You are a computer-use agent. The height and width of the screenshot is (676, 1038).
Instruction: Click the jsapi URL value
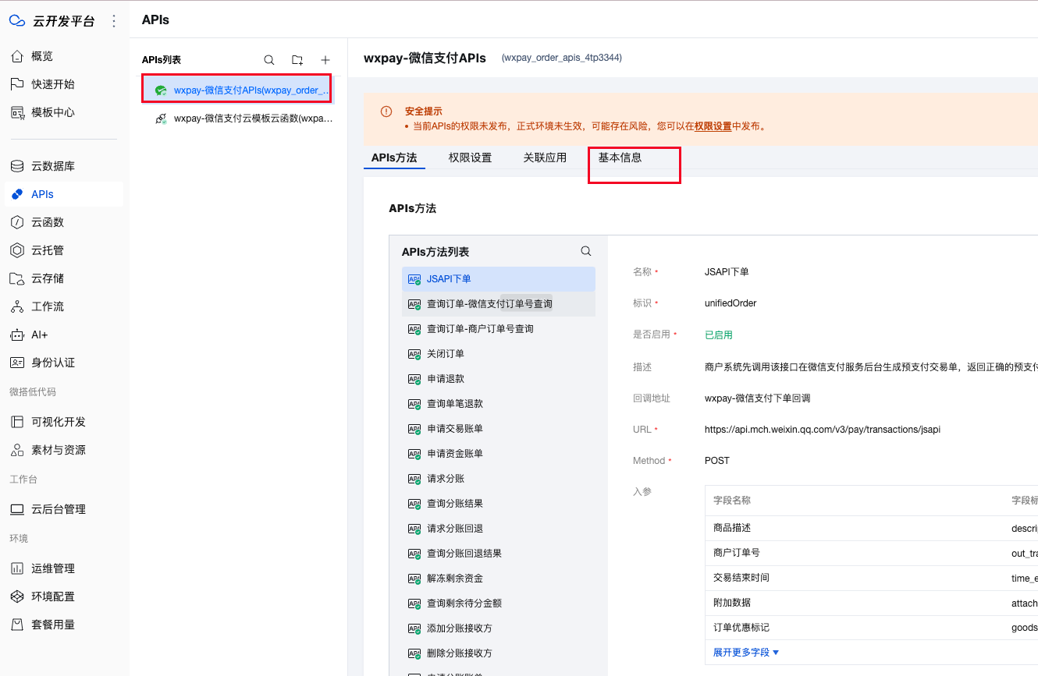tap(823, 430)
